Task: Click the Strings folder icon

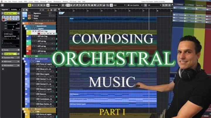Action: point(23,23)
